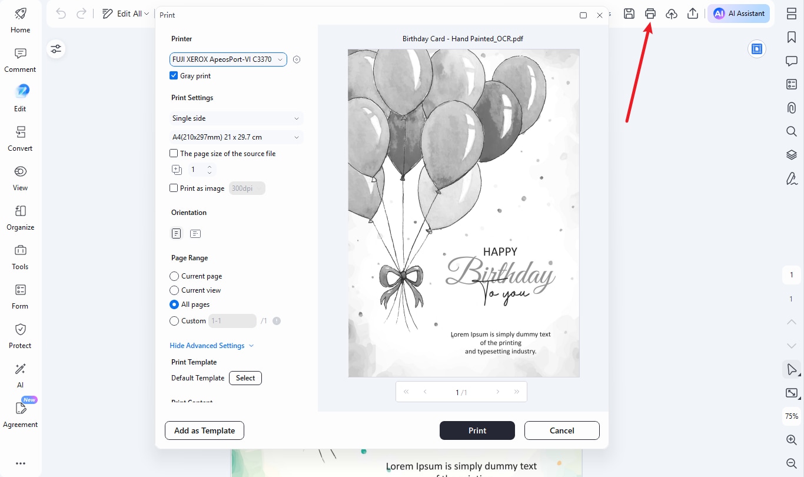Open the A4 paper size dropdown
804x477 pixels.
click(x=237, y=137)
